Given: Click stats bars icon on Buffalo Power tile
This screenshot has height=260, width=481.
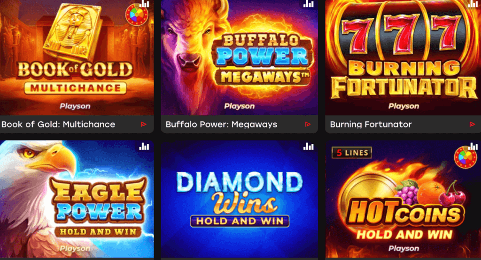Looking at the screenshot, I should (308, 4).
